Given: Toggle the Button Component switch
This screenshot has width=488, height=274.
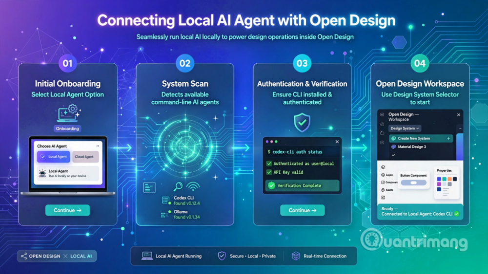Looking at the screenshot, I should (413, 183).
